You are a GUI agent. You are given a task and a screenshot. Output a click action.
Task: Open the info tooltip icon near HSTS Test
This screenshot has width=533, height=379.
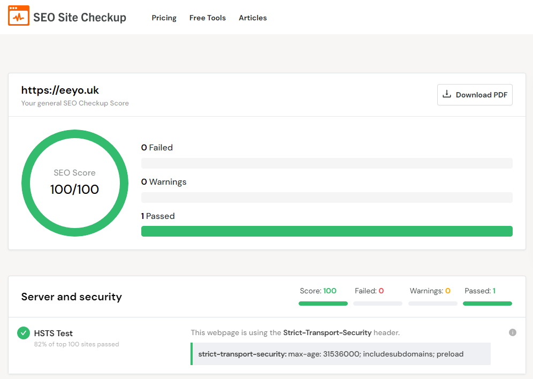coord(512,332)
